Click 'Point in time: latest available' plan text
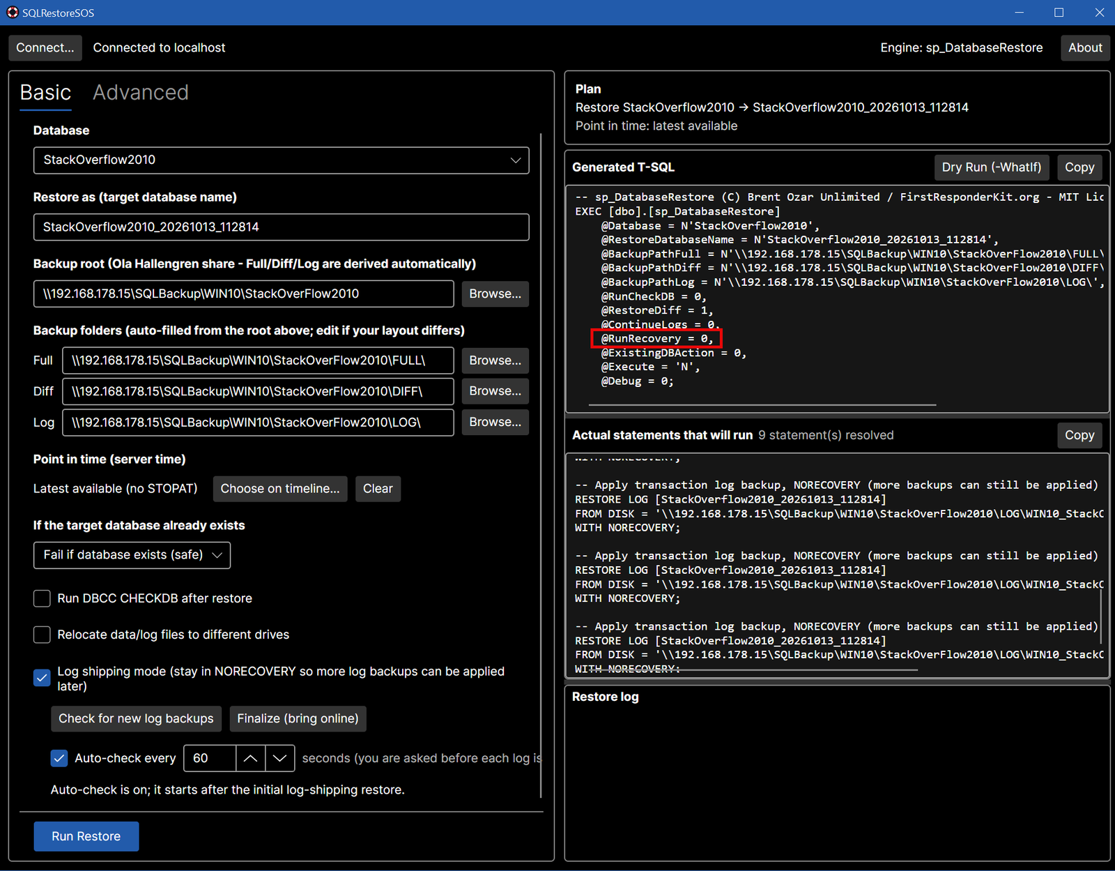This screenshot has height=871, width=1115. 656,126
